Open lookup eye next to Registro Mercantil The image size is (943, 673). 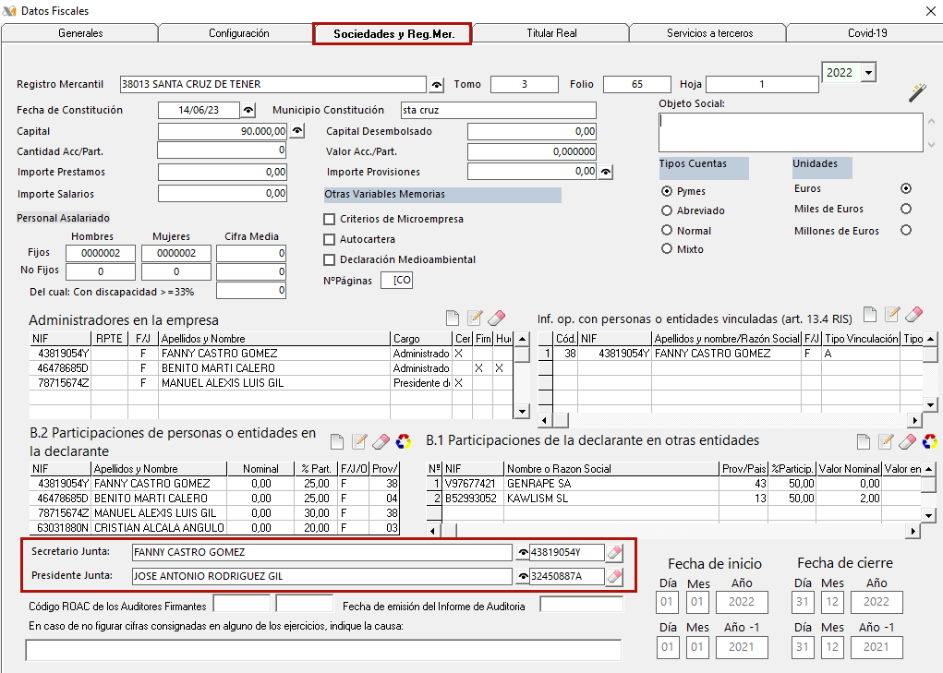pos(437,85)
